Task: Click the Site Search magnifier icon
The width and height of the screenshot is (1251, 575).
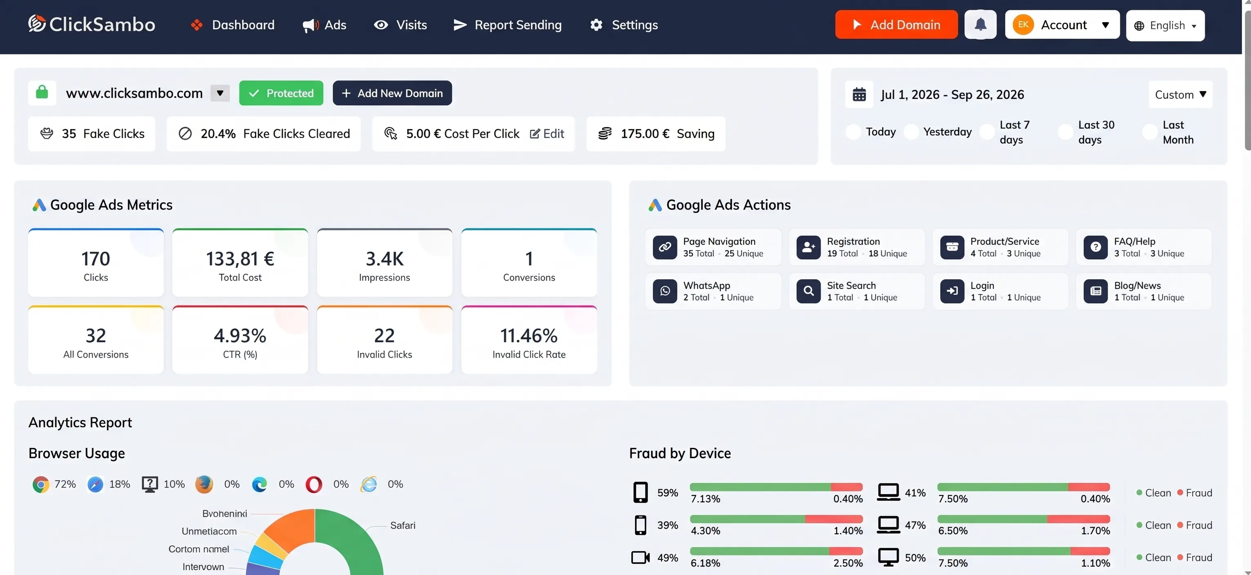Action: pyautogui.click(x=808, y=291)
